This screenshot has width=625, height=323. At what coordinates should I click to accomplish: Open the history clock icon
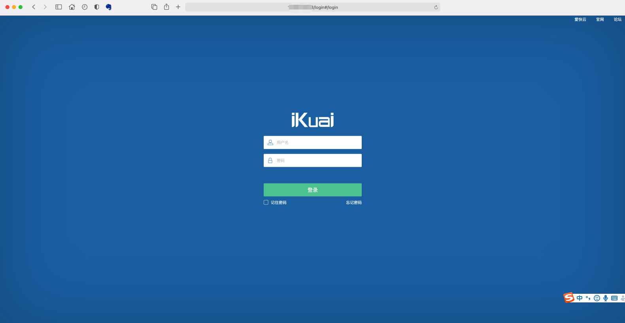click(85, 7)
